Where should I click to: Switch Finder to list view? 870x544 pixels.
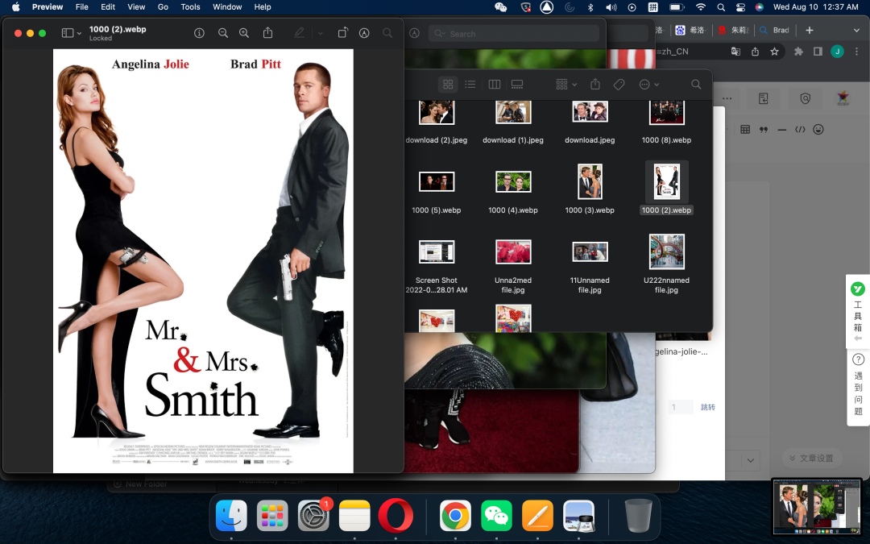(x=470, y=85)
